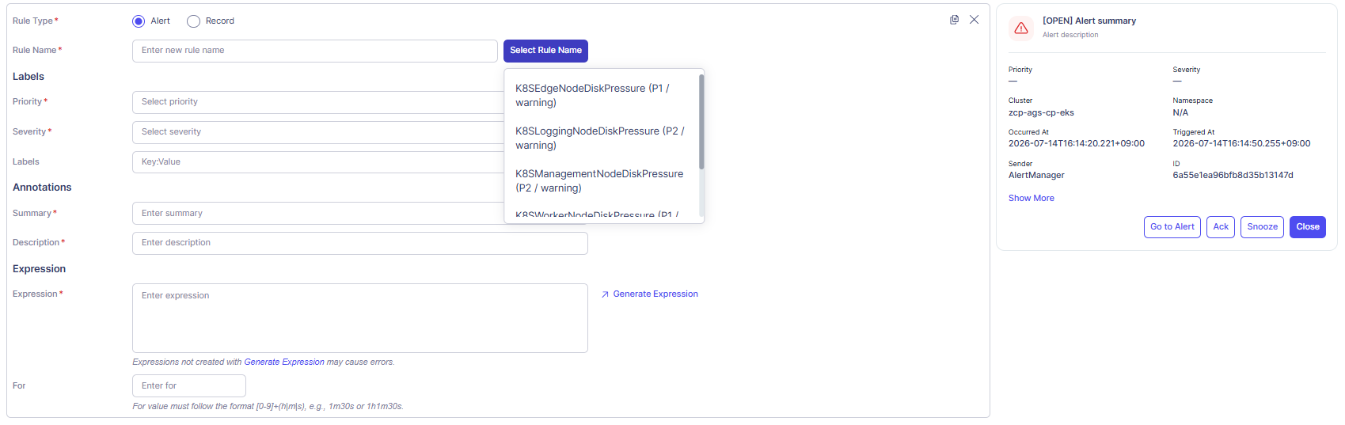Select the Alert rule type radio button
Viewport: 1345px width, 425px height.
click(139, 21)
